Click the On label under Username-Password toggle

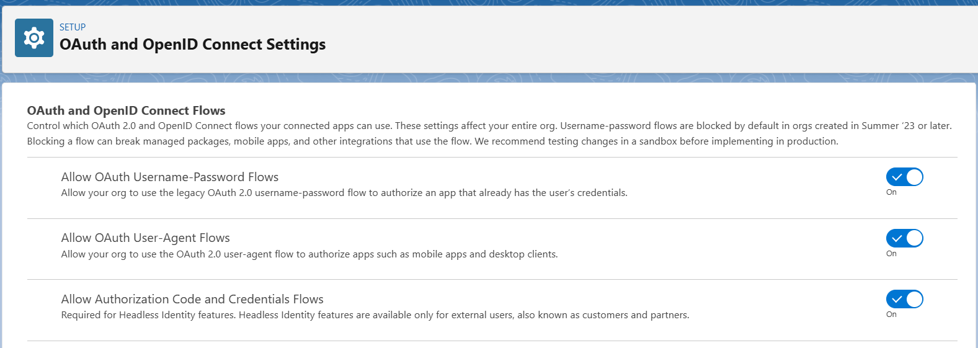891,192
